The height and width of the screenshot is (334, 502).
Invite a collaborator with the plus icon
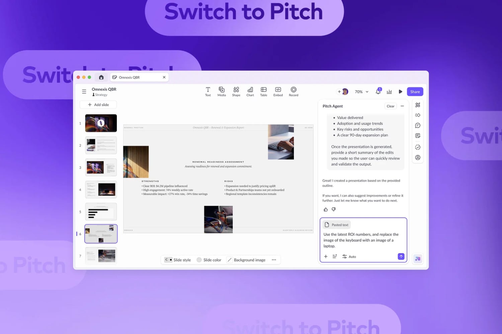click(339, 92)
